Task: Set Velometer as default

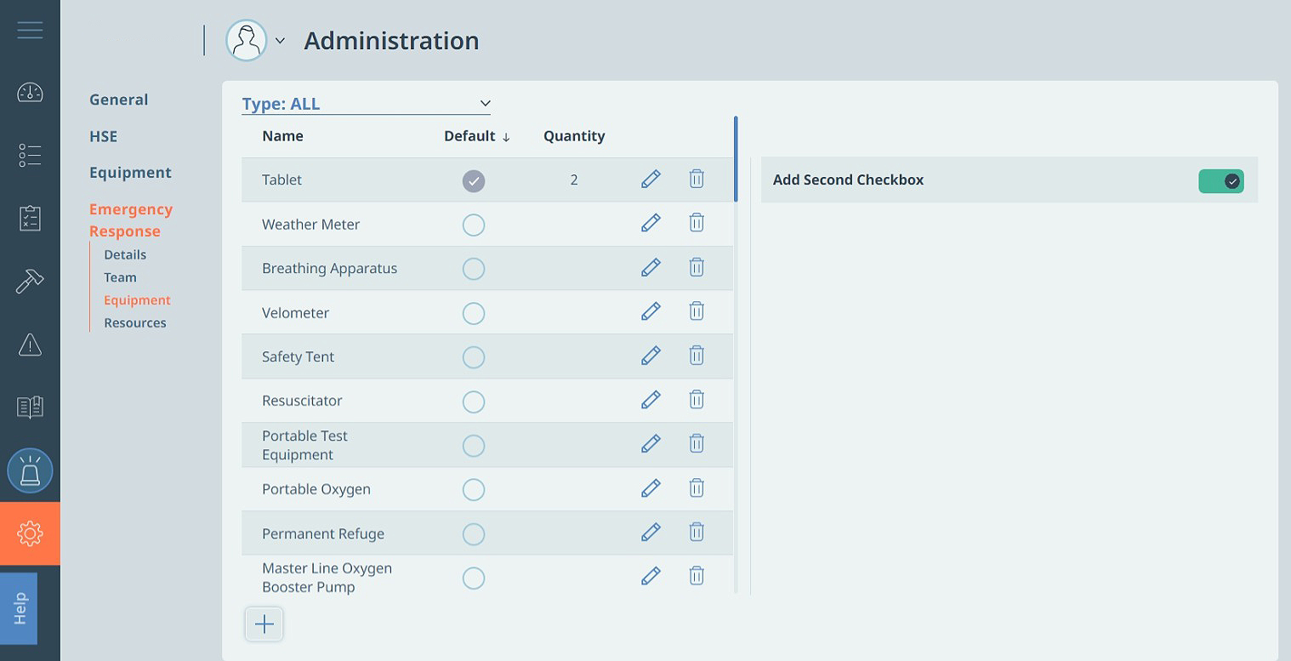Action: (474, 313)
